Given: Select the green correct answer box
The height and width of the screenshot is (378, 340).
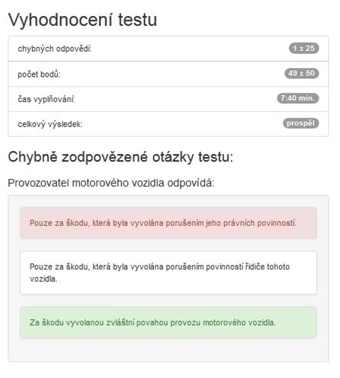Looking at the screenshot, I should tap(168, 323).
